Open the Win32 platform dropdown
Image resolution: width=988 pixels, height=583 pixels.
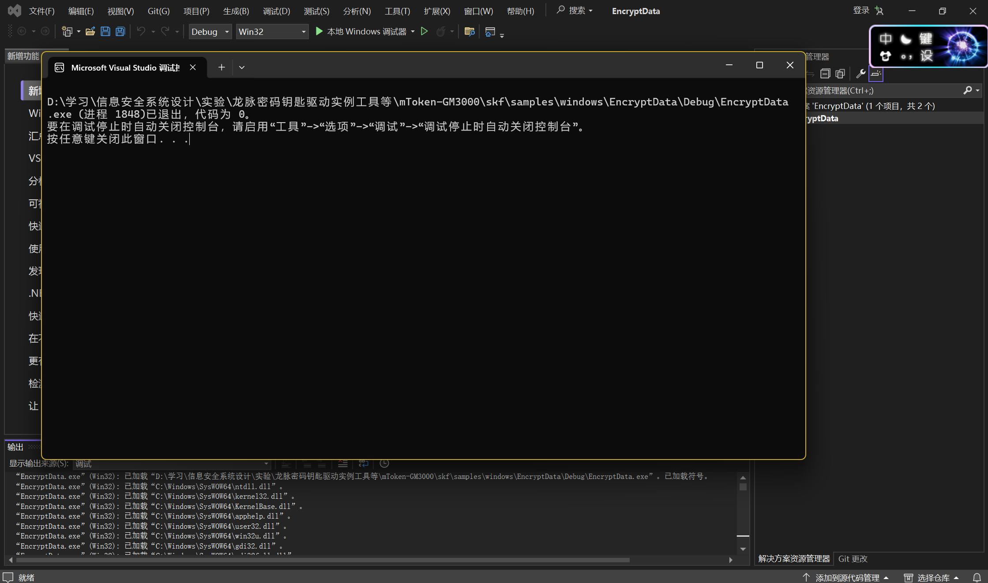pos(272,31)
